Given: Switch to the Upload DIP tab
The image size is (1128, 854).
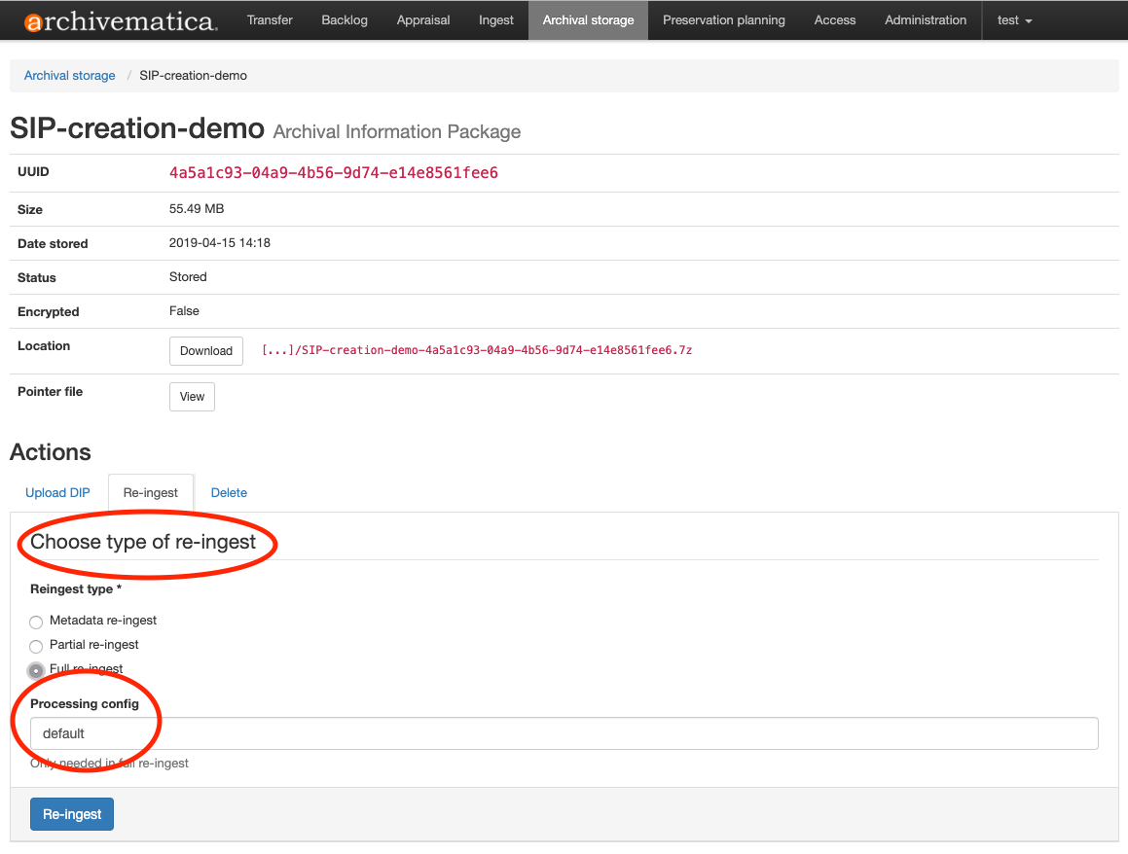Looking at the screenshot, I should click(x=57, y=493).
